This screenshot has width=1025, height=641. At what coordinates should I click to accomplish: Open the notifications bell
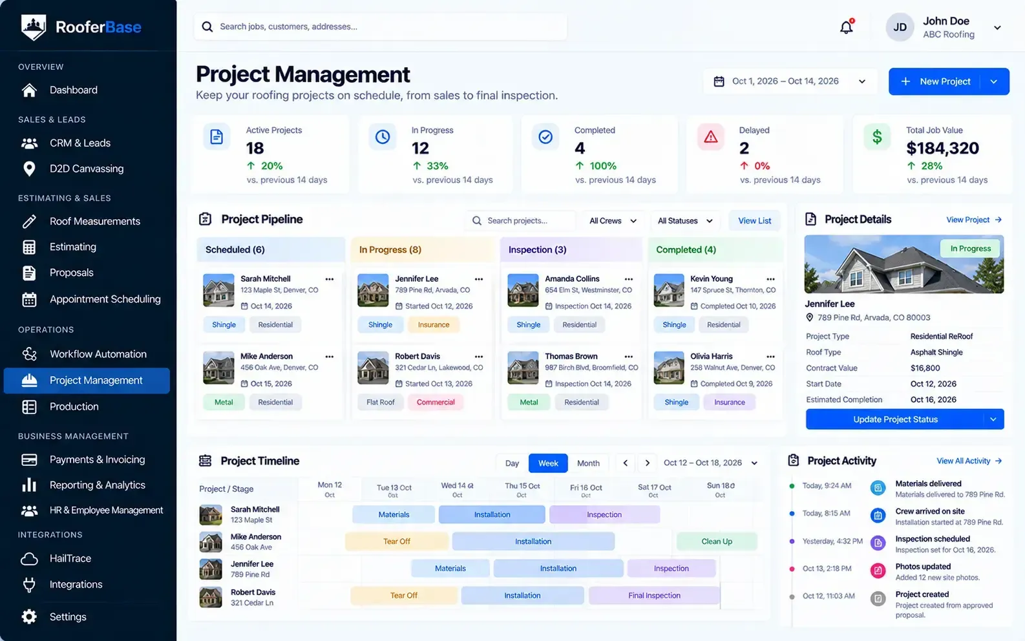pyautogui.click(x=846, y=27)
